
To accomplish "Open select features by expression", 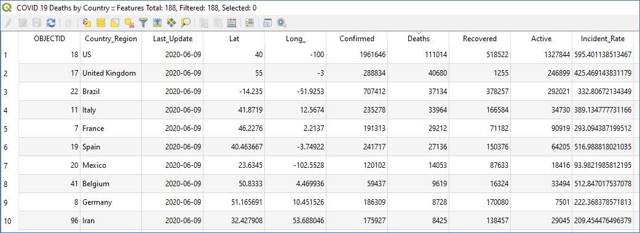I will (86, 23).
